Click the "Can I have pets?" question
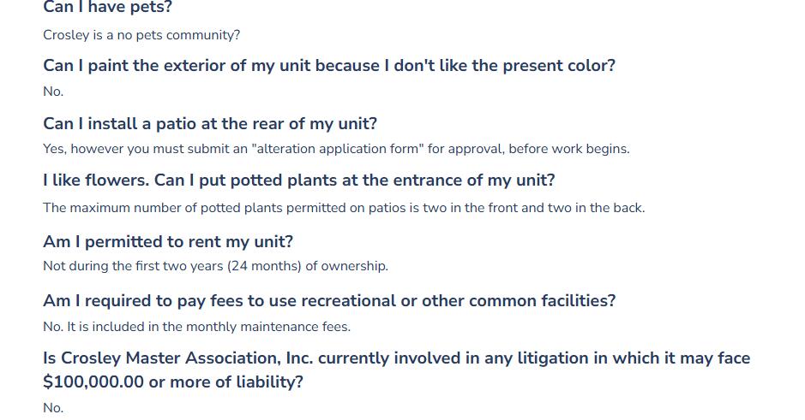Viewport: 805px width, 420px height. 107,8
